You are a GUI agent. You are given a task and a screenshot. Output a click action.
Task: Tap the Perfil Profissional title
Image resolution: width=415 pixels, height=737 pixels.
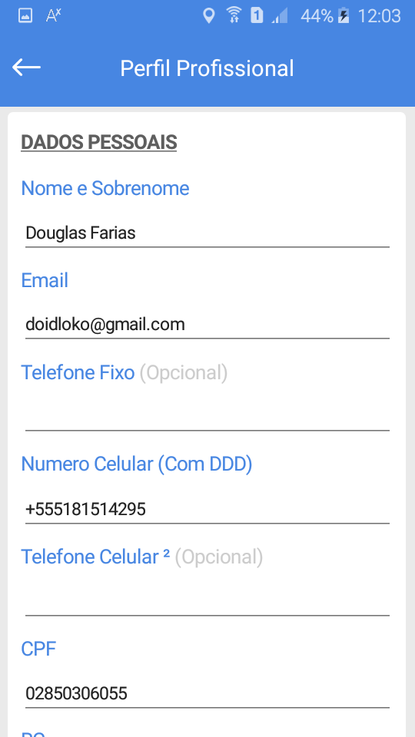click(207, 68)
